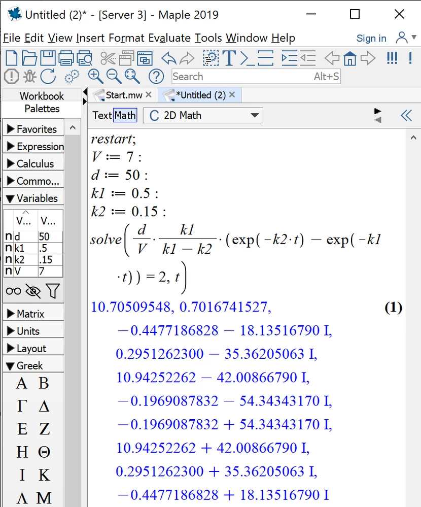The image size is (421, 507).
Task: Undo the last action
Action: tap(169, 58)
